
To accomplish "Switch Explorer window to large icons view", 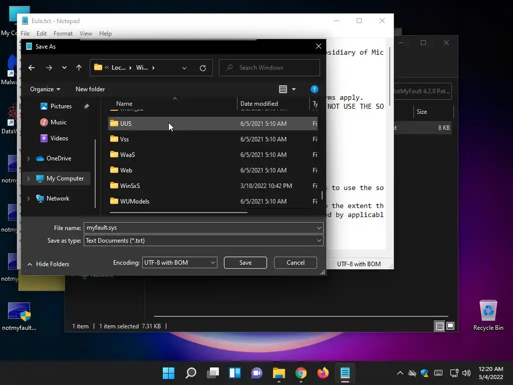I will pos(450,326).
